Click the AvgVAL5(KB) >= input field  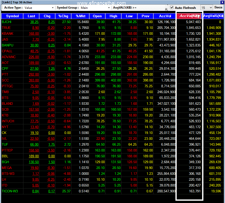151,8
